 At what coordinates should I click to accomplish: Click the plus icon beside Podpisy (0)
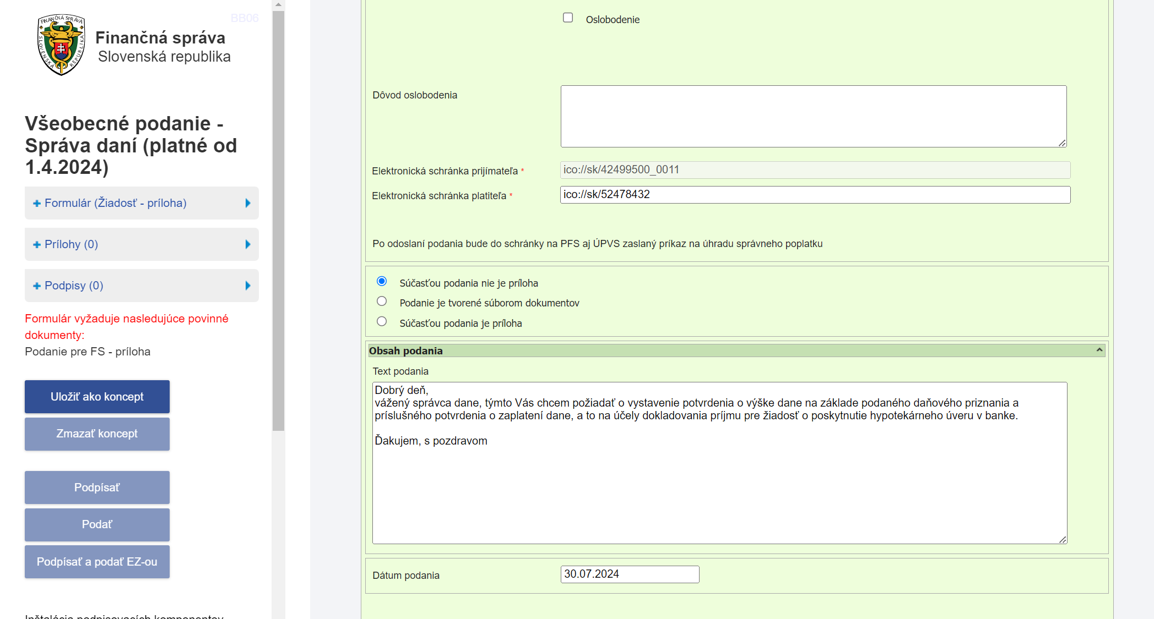click(37, 286)
